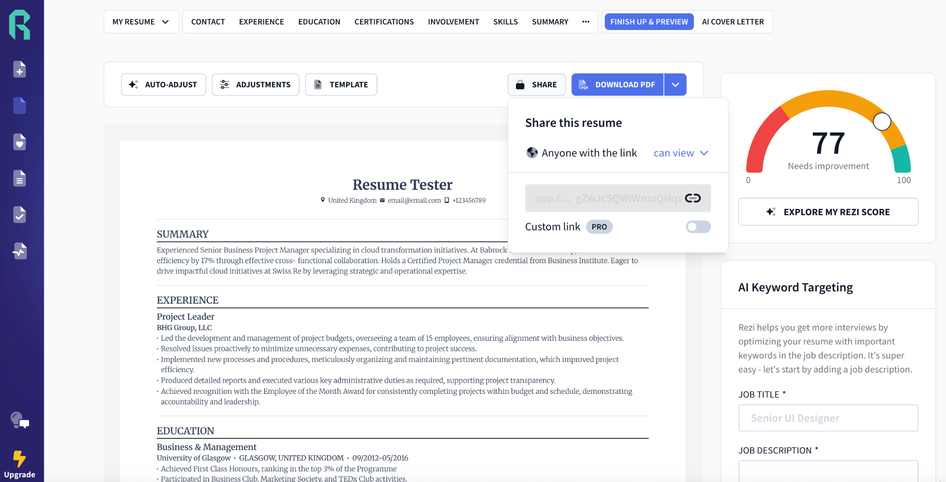The width and height of the screenshot is (946, 482).
Task: Click the Auto-Adjust button
Action: [164, 84]
